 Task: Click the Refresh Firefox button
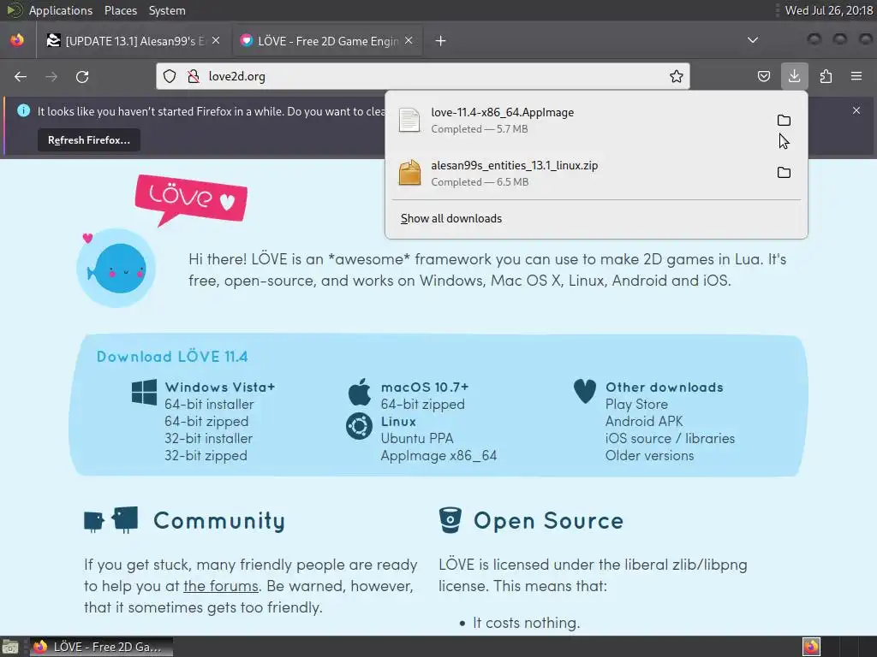click(x=89, y=140)
